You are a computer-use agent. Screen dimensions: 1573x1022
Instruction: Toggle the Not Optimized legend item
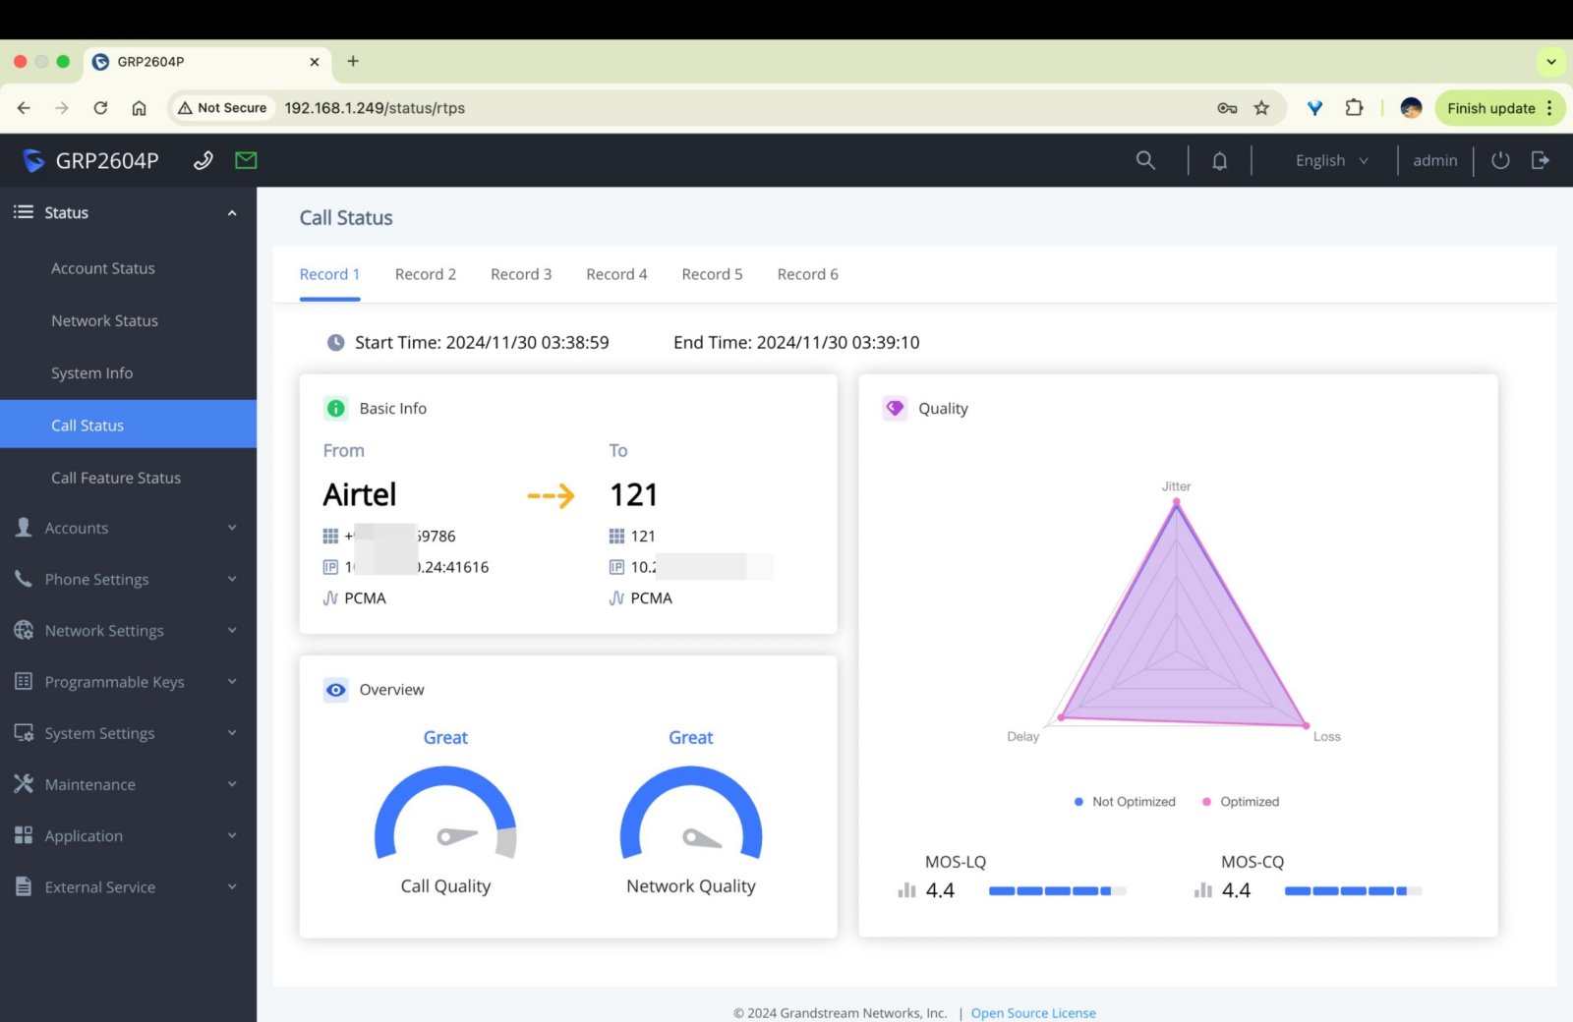tap(1125, 802)
